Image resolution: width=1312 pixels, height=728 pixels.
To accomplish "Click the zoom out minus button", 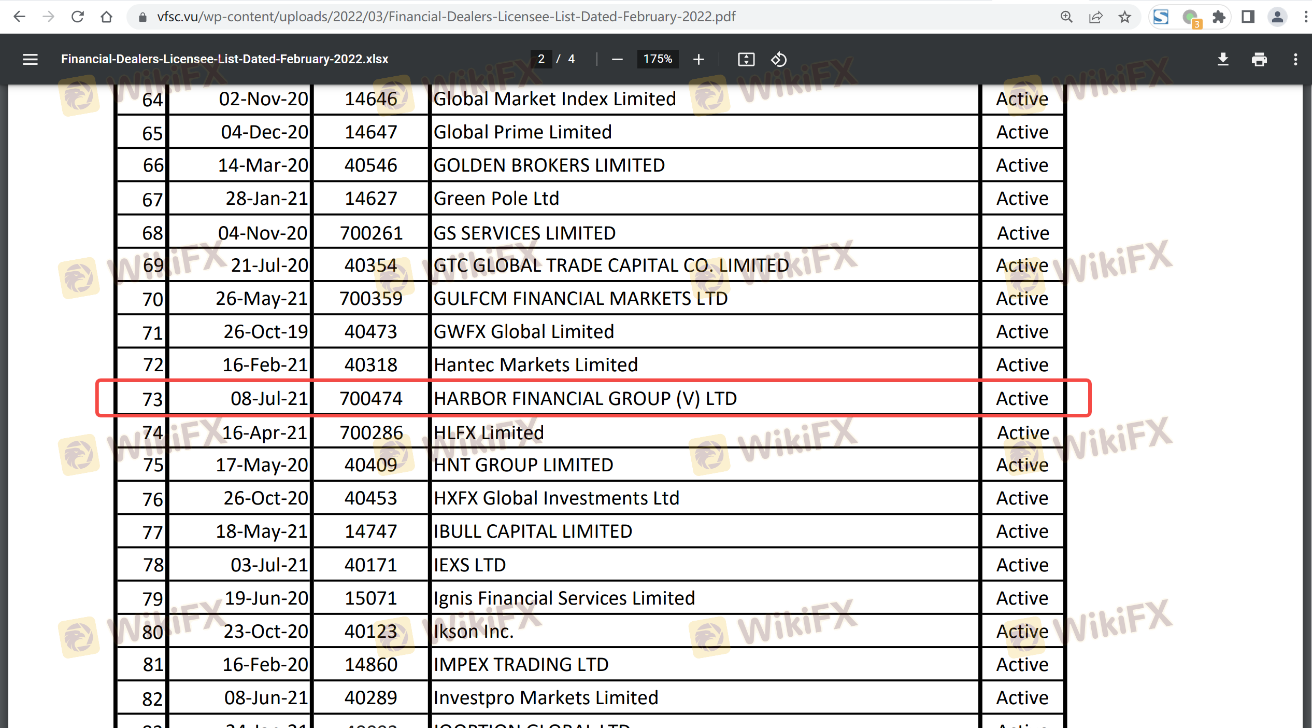I will coord(617,59).
